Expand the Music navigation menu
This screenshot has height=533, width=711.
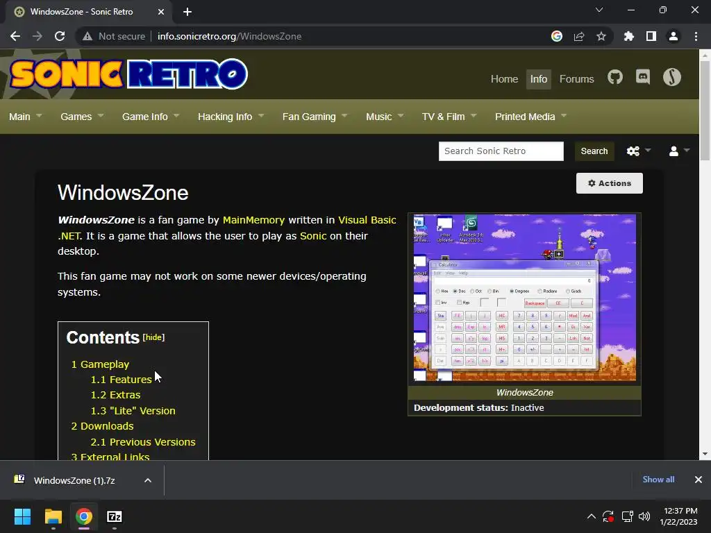385,117
